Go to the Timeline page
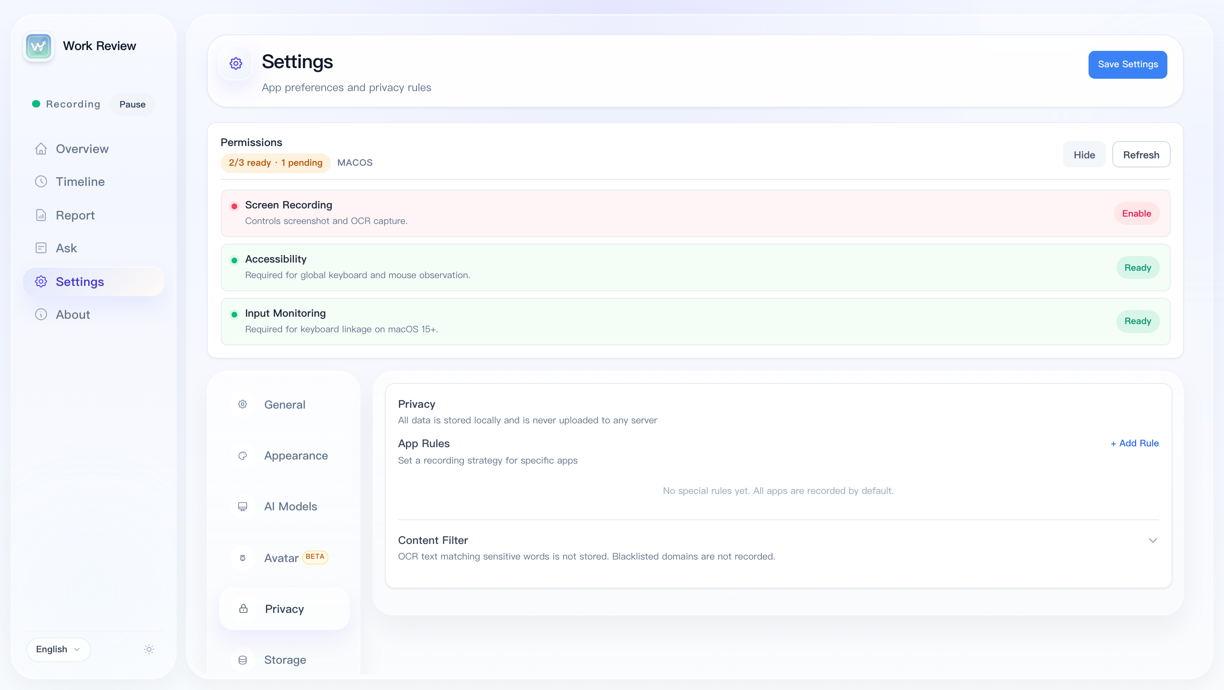Image resolution: width=1224 pixels, height=690 pixels. point(94,181)
